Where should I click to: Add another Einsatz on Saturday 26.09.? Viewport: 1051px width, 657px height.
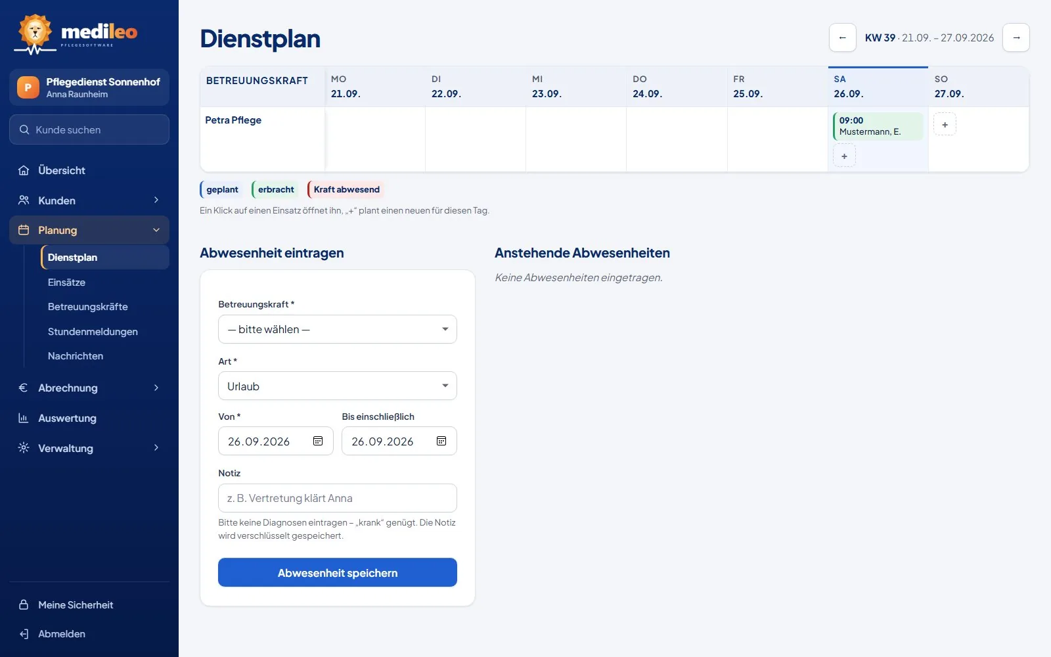844,156
